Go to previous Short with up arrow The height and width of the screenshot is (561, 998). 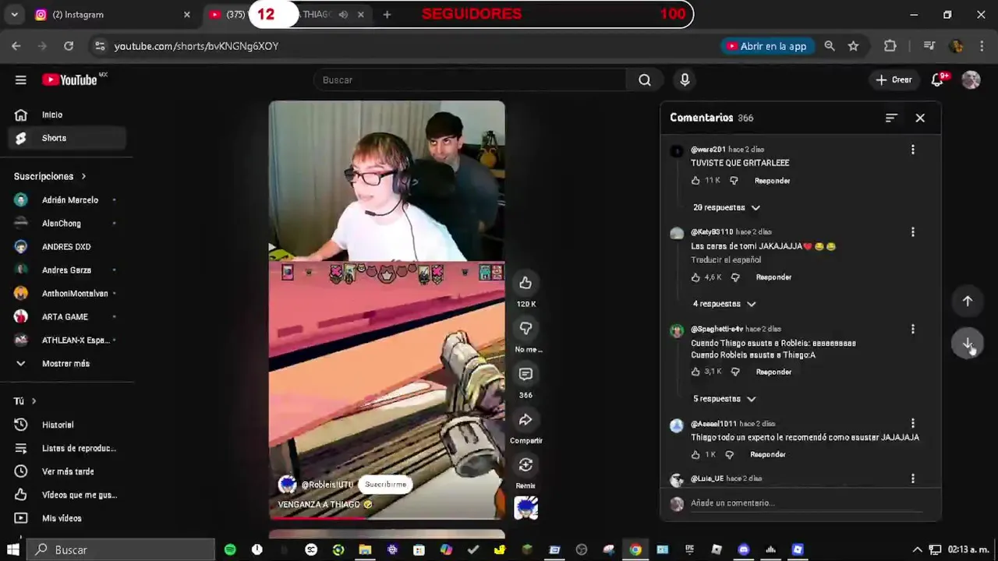pyautogui.click(x=967, y=301)
